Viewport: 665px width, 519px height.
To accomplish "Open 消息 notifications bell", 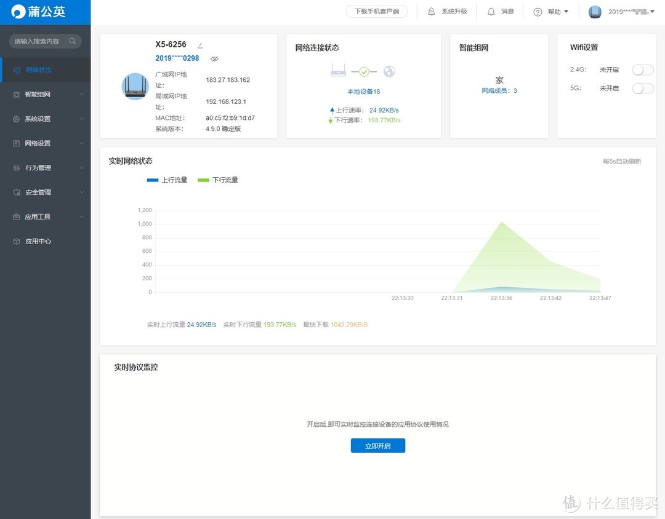I will [491, 12].
